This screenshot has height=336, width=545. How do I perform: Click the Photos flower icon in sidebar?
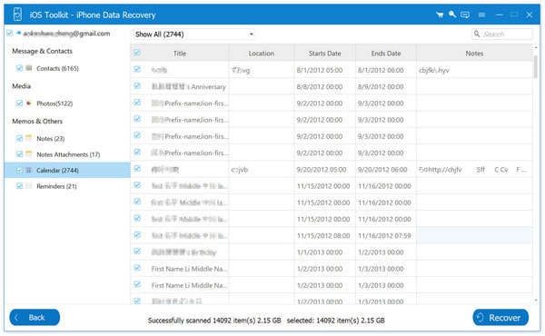pos(29,104)
